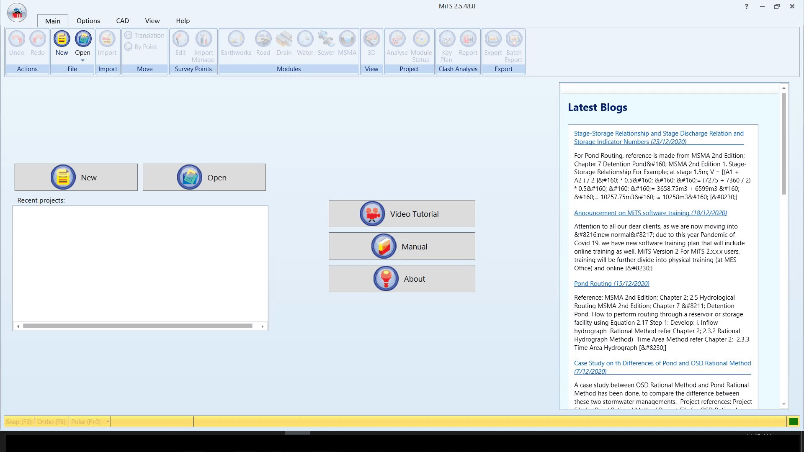Click the Latest Blogs vertical scrollbar thumb
This screenshot has width=804, height=452.
click(x=784, y=144)
